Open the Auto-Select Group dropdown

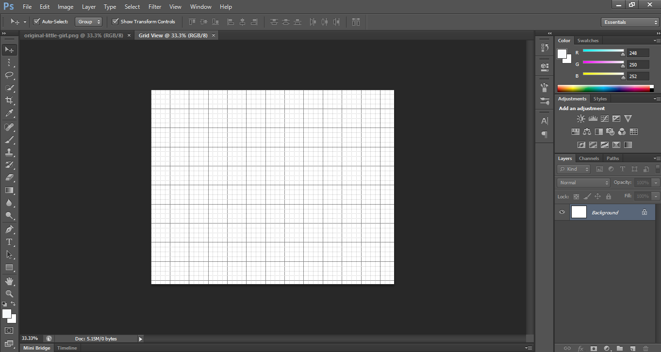tap(88, 21)
